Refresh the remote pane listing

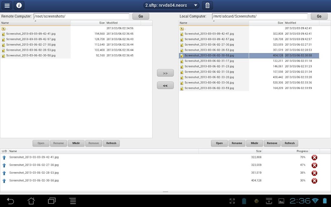(x=111, y=143)
